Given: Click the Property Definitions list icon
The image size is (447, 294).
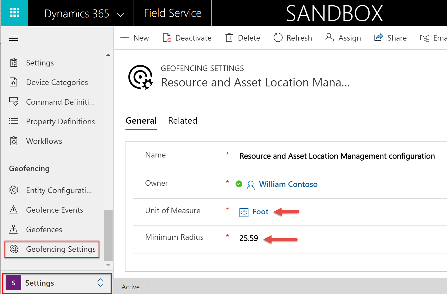Looking at the screenshot, I should [14, 121].
